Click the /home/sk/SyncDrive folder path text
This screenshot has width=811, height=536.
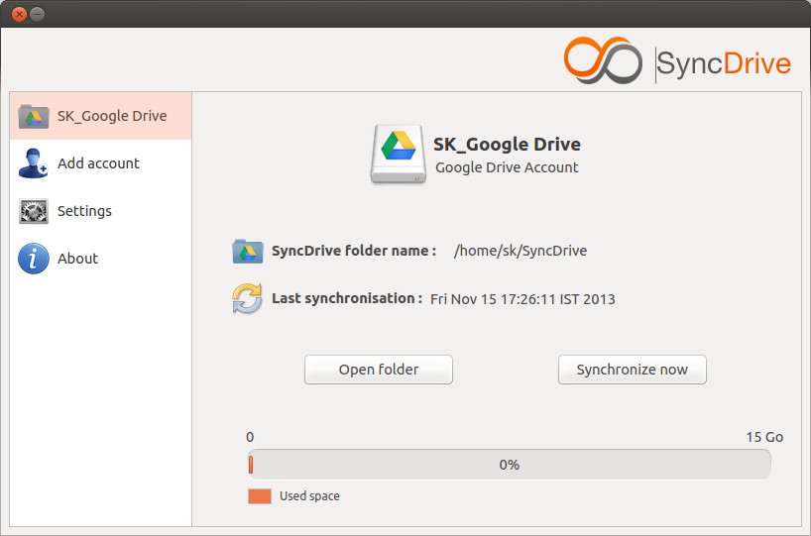(521, 251)
